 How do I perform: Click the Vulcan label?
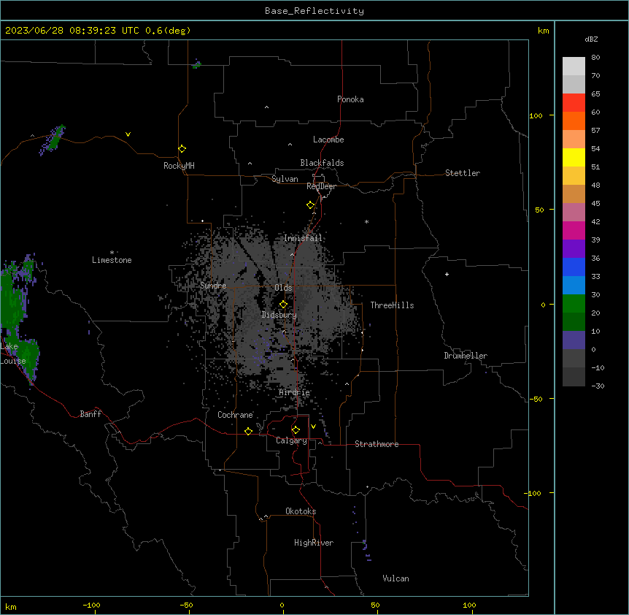(x=395, y=578)
